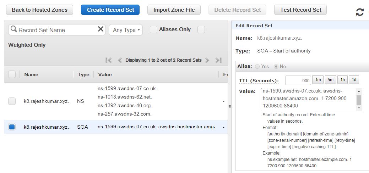Return via Back to Hosted Zones
Screen dimensions: 369x173
click(39, 10)
